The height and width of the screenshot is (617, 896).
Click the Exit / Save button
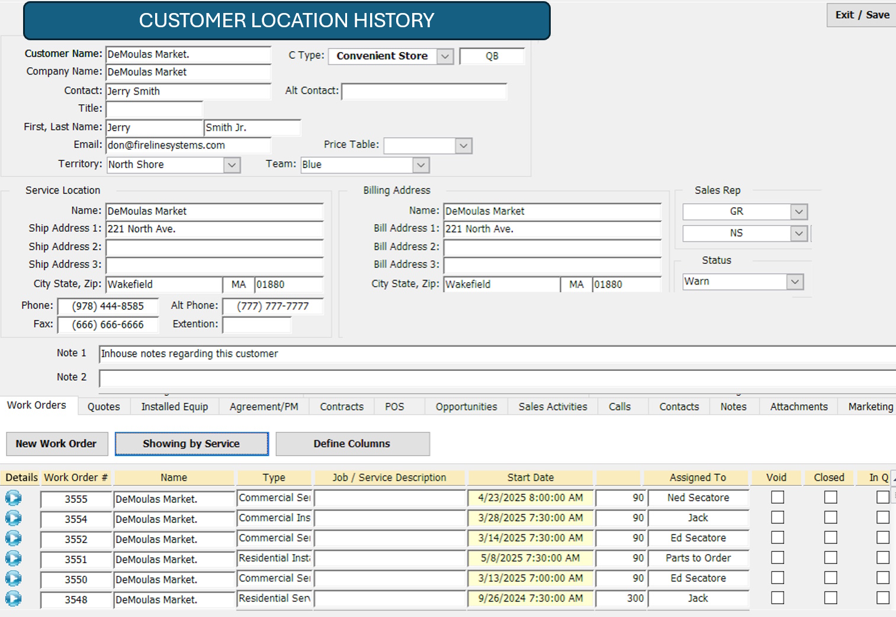tap(862, 15)
